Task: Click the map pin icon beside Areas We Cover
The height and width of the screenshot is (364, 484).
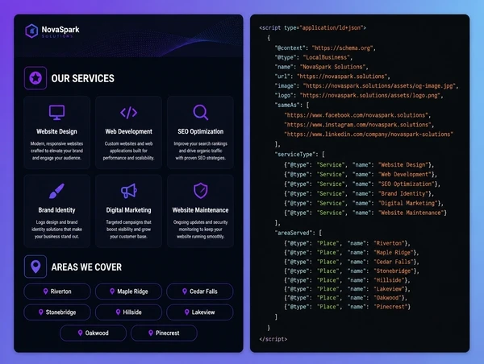Action: pyautogui.click(x=35, y=267)
